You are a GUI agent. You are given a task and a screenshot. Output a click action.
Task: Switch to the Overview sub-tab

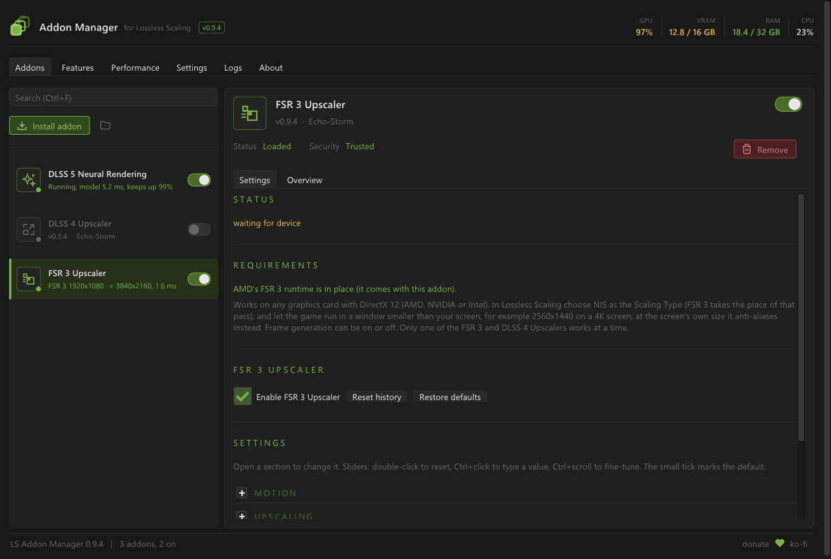[x=305, y=180]
